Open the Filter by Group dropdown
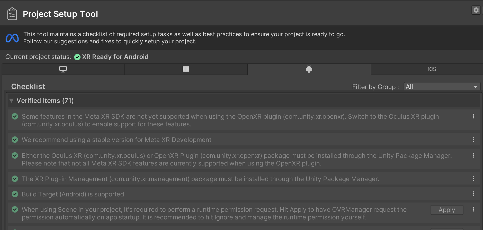Image resolution: width=483 pixels, height=230 pixels. (x=442, y=87)
